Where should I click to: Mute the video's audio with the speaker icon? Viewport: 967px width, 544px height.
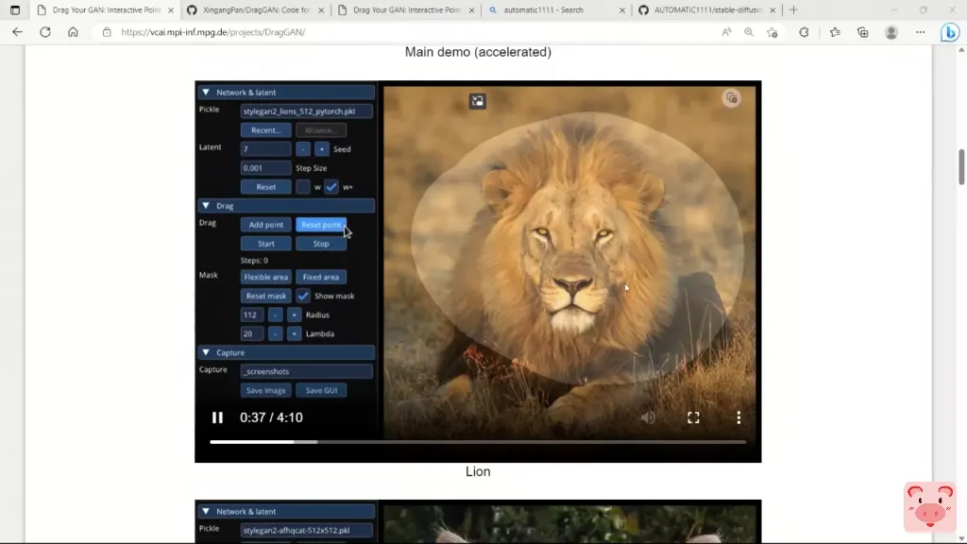648,417
